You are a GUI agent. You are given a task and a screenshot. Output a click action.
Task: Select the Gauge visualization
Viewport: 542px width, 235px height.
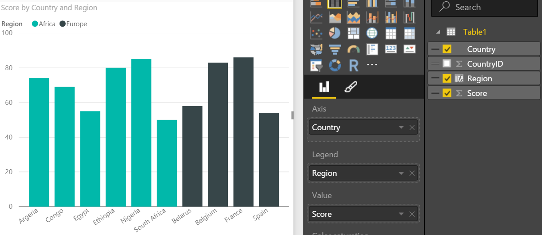click(x=353, y=49)
